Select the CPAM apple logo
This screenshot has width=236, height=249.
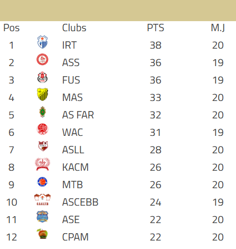click(42, 234)
